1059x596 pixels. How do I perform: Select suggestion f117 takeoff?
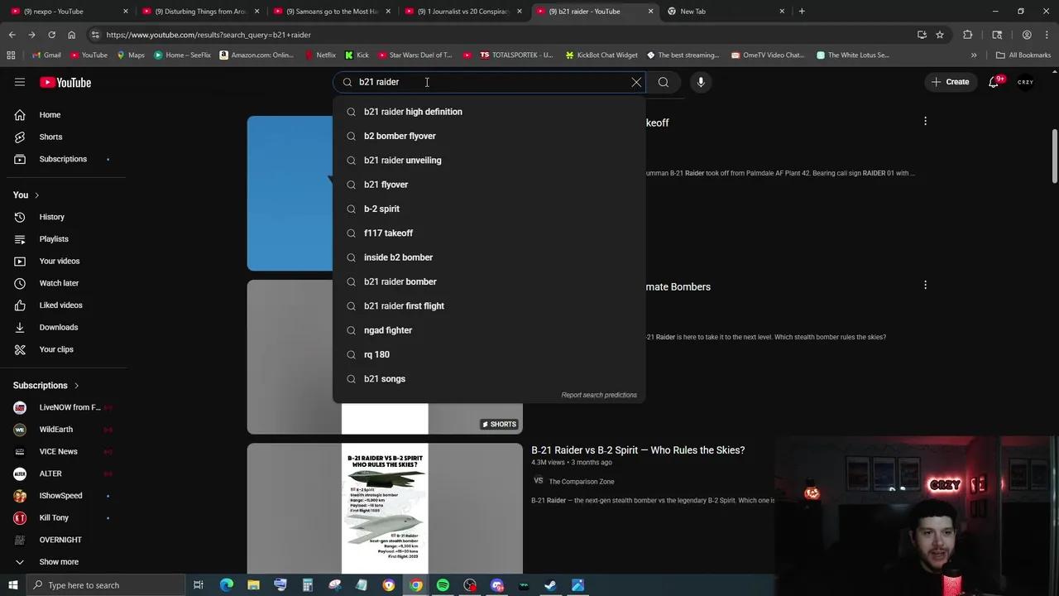[x=489, y=233]
